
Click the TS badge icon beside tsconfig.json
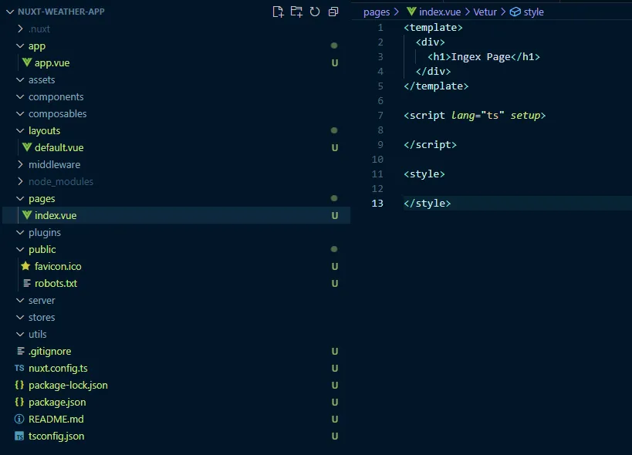[19, 436]
